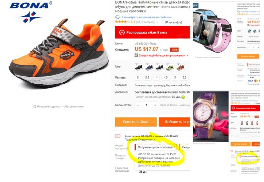Choose the green sneaker color swatch

pos(170,67)
